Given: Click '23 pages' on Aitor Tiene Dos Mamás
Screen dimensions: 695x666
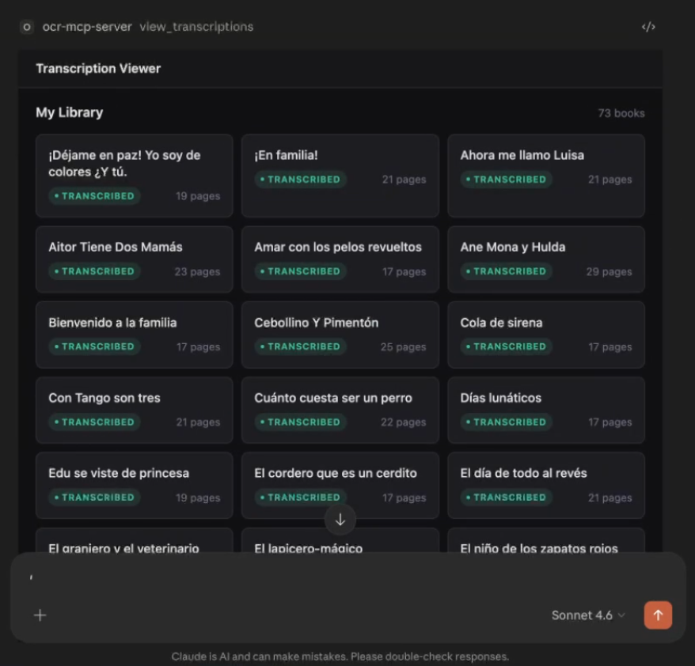Looking at the screenshot, I should click(197, 272).
